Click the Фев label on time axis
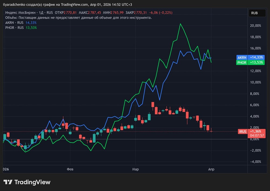Viewport: 270px width, 191px height. click(x=70, y=169)
